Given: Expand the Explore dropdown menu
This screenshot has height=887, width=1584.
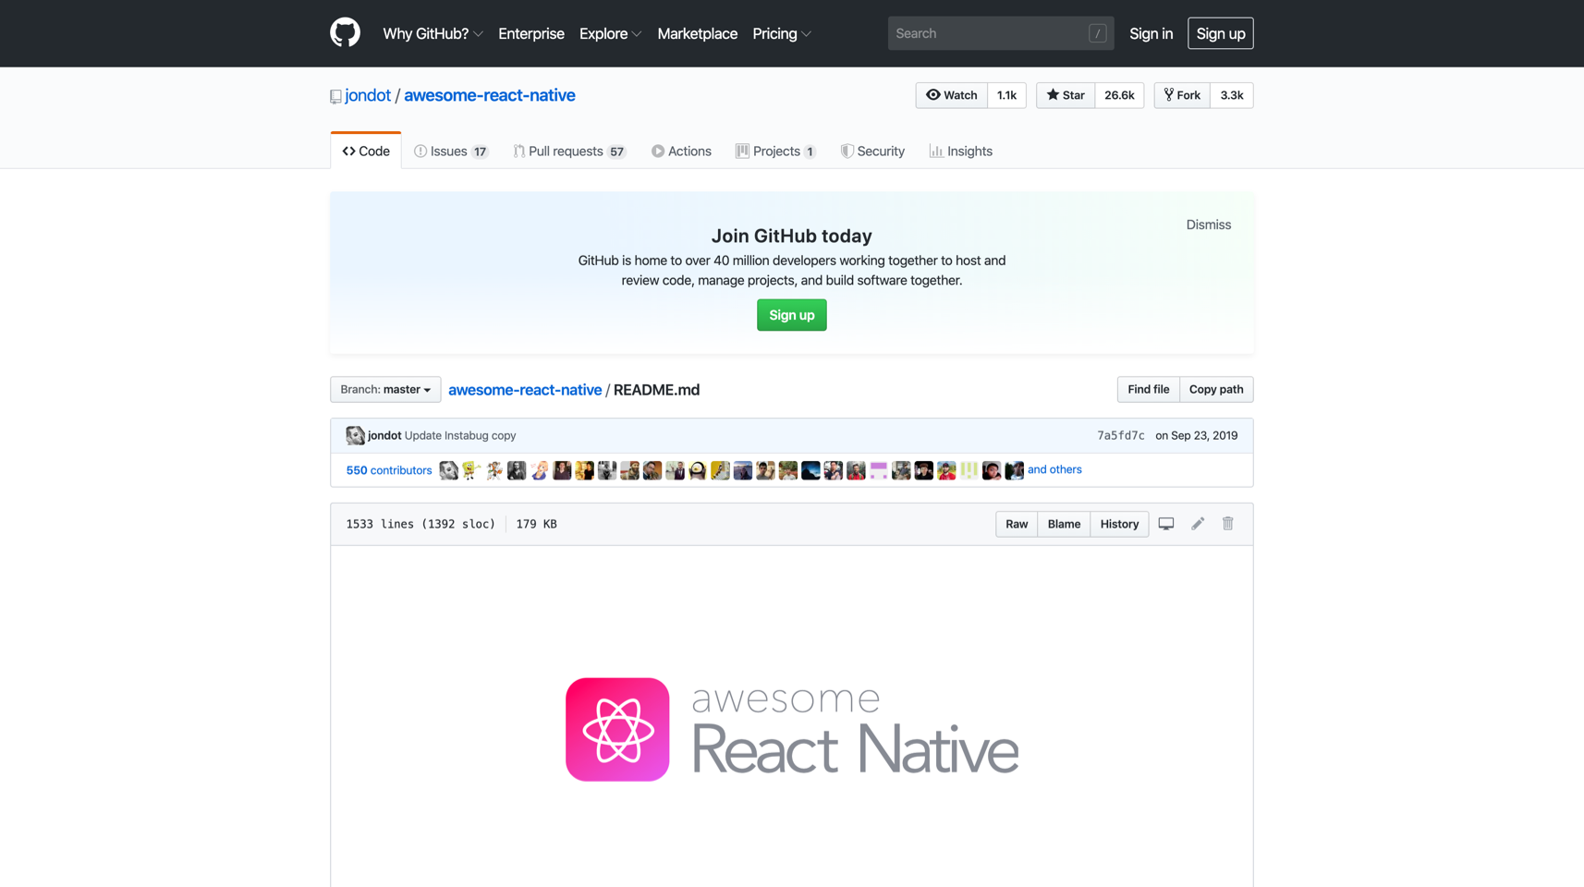Looking at the screenshot, I should click(x=610, y=33).
